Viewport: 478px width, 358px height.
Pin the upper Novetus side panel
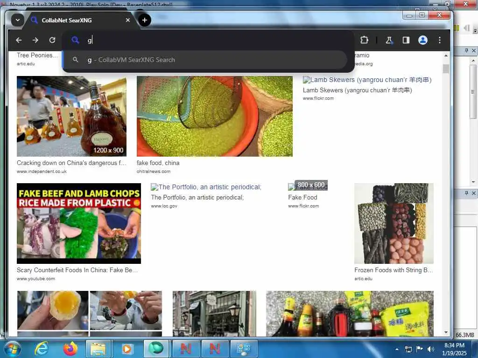coord(466,50)
